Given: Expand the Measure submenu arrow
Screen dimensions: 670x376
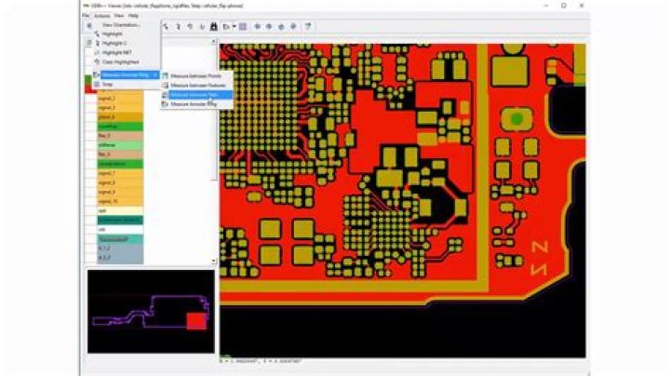Looking at the screenshot, I should (154, 74).
